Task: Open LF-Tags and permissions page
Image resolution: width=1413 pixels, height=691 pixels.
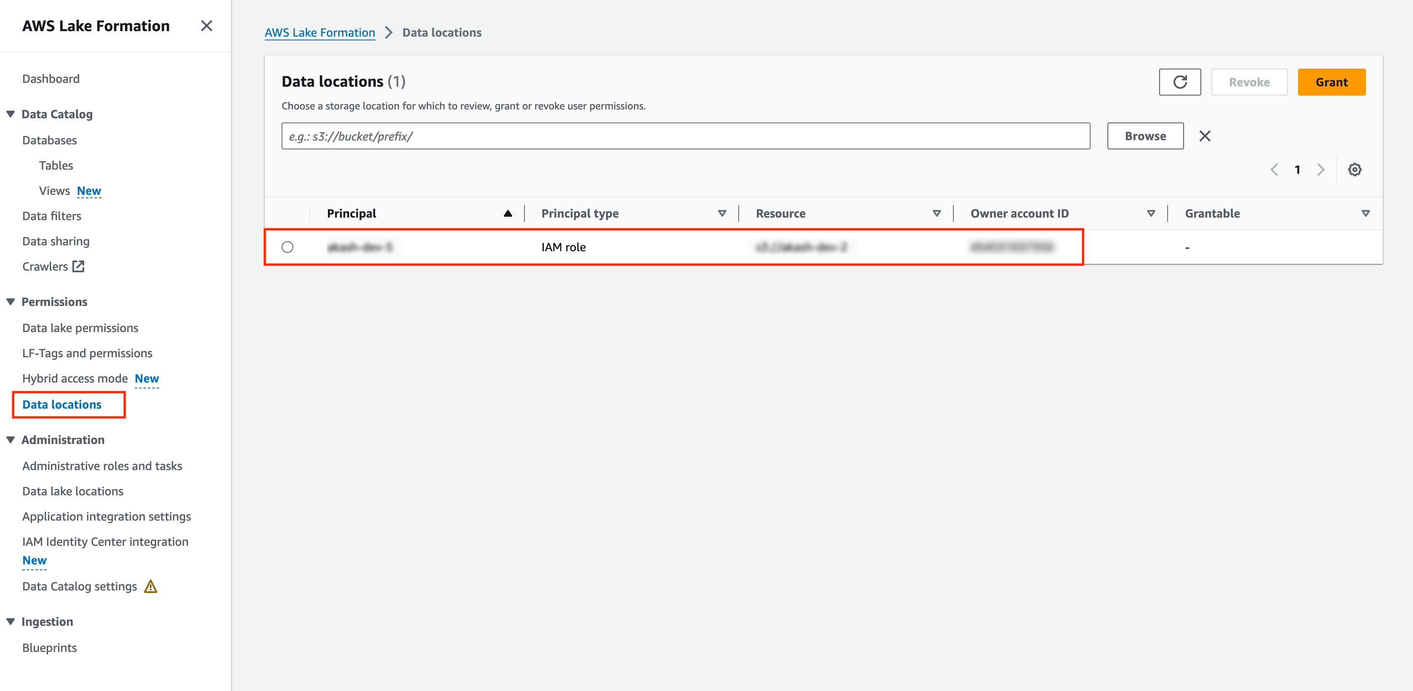Action: point(87,353)
